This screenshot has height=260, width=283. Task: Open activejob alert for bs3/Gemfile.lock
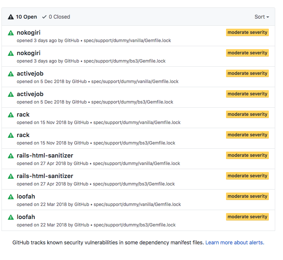coord(30,94)
